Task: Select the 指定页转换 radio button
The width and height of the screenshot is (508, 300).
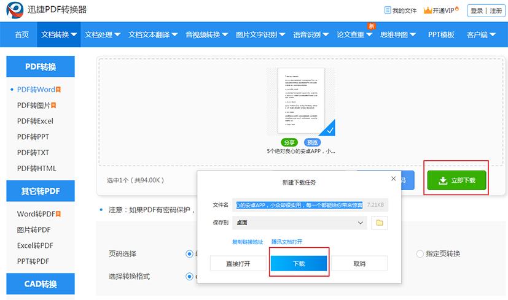Action: [420, 254]
